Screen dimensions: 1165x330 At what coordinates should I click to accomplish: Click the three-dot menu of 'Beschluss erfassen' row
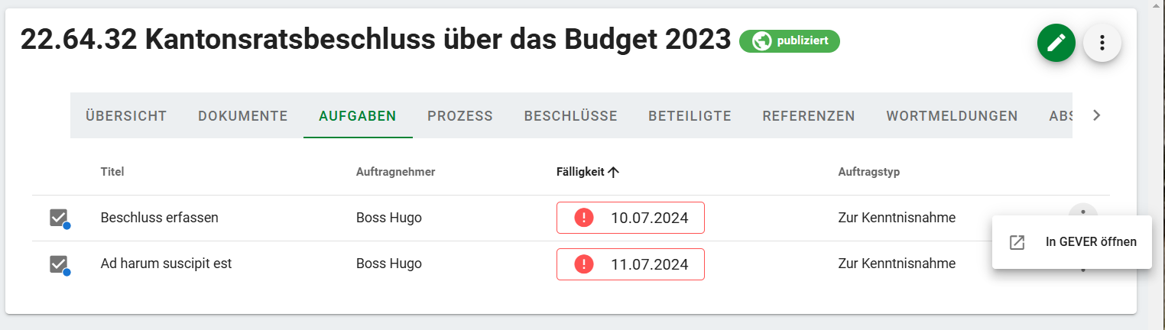point(1082,211)
